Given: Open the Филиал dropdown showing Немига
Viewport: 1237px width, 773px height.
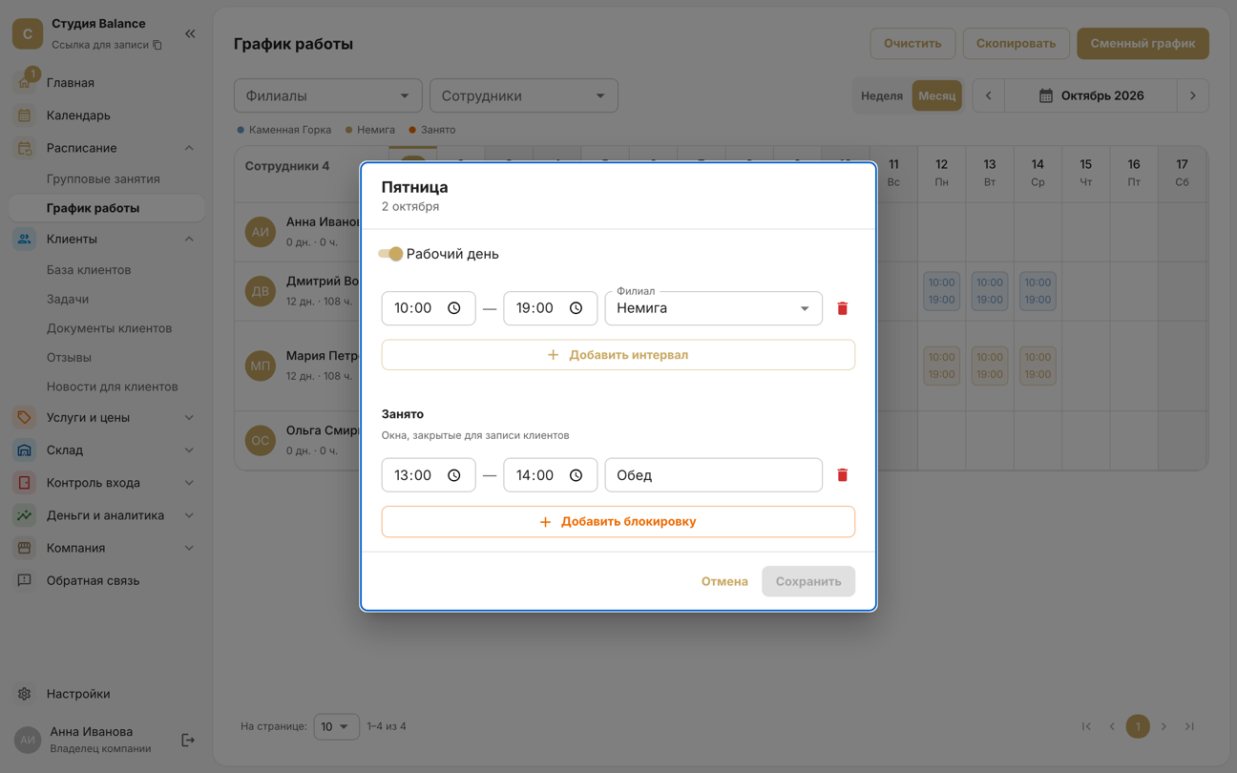Looking at the screenshot, I should click(x=714, y=308).
